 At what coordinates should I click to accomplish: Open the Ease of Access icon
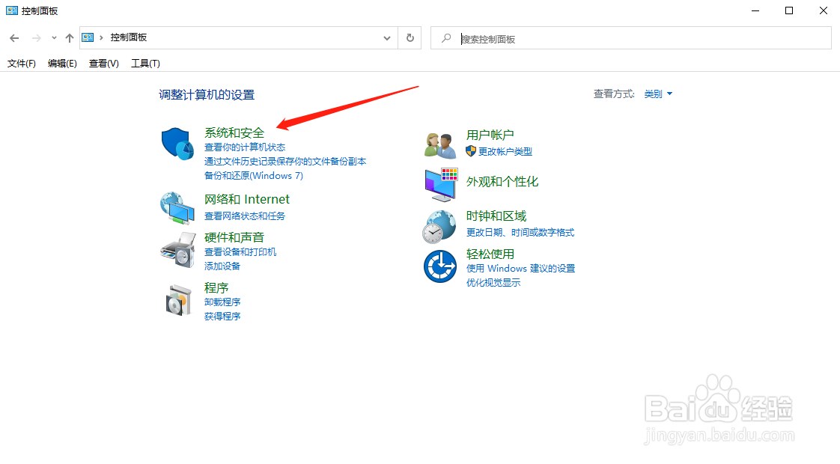[x=439, y=266]
